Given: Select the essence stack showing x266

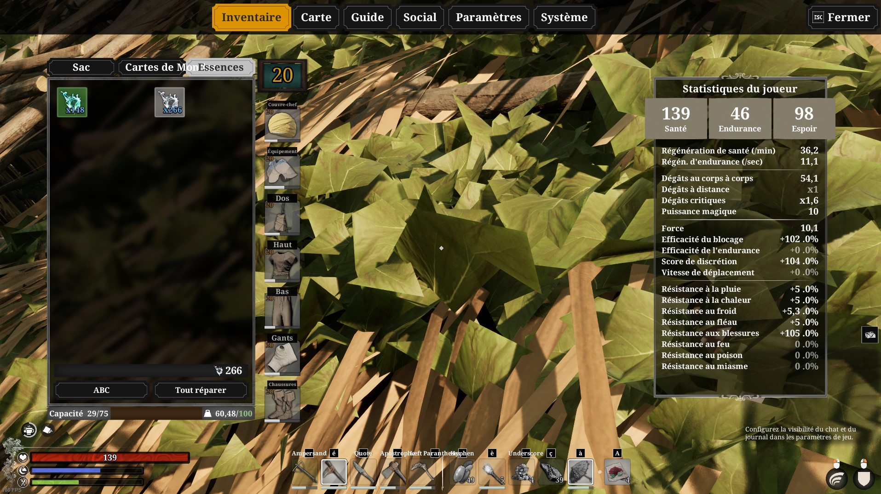Looking at the screenshot, I should tap(170, 102).
